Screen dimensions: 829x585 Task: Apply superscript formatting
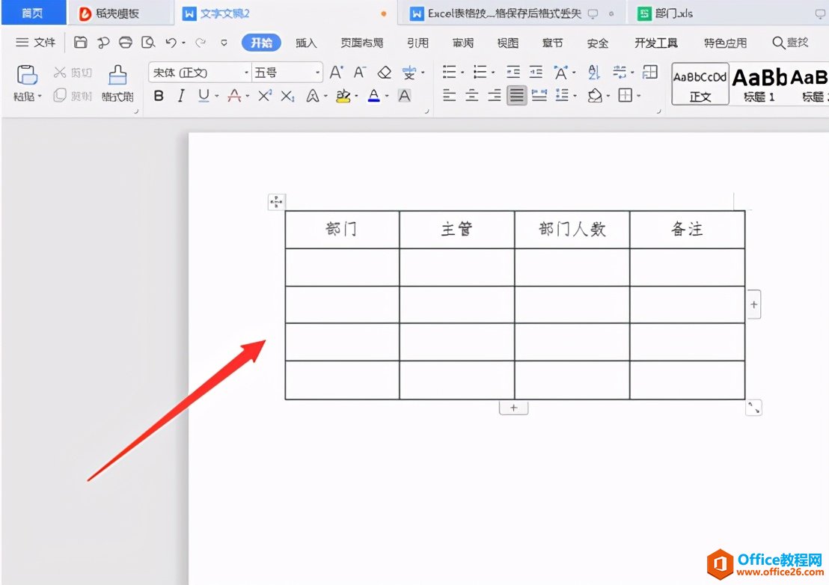point(265,96)
